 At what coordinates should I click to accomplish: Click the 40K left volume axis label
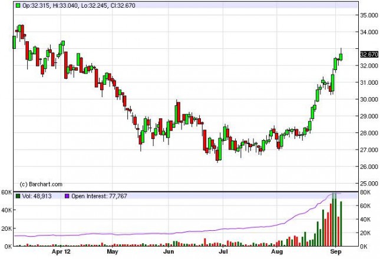point(6,210)
